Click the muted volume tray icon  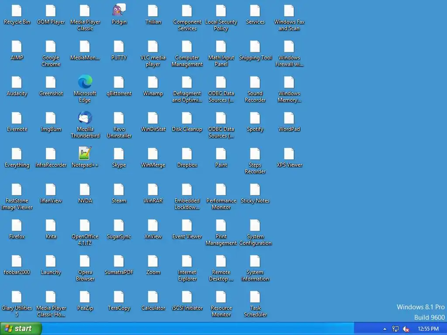(x=406, y=329)
